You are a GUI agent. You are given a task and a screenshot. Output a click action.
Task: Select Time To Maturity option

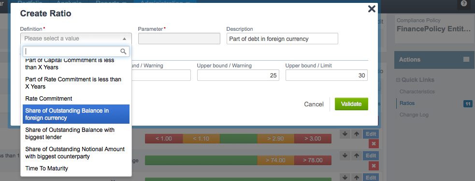click(76, 168)
